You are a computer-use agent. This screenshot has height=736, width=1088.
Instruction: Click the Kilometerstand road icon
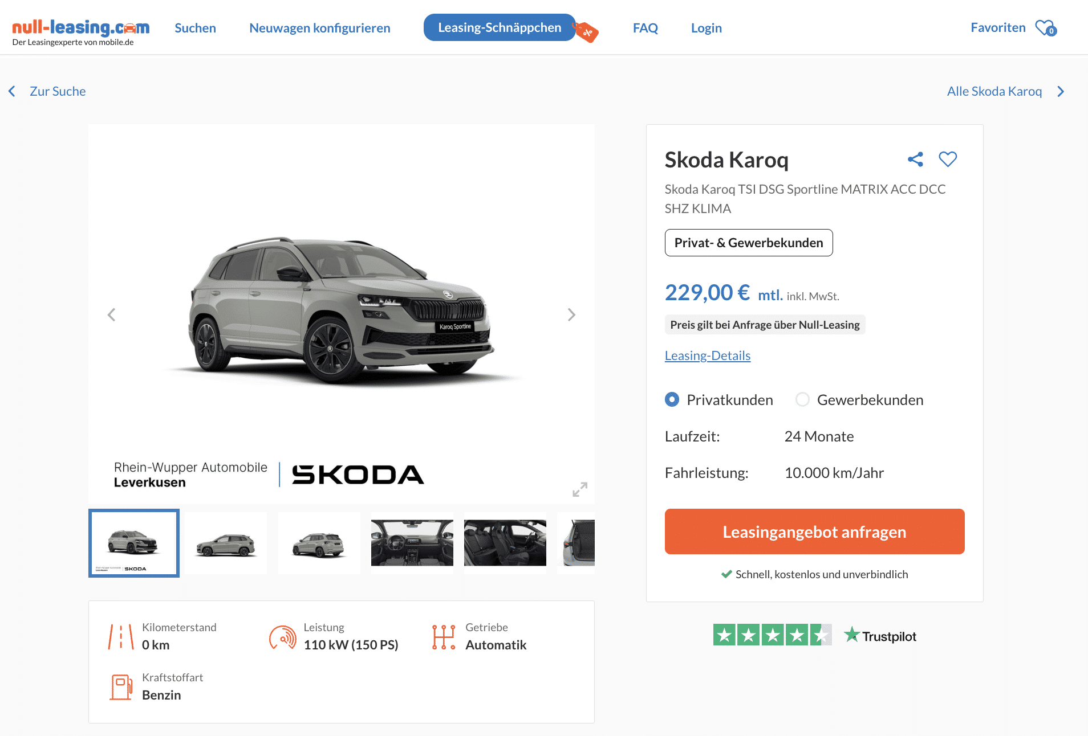pos(121,636)
